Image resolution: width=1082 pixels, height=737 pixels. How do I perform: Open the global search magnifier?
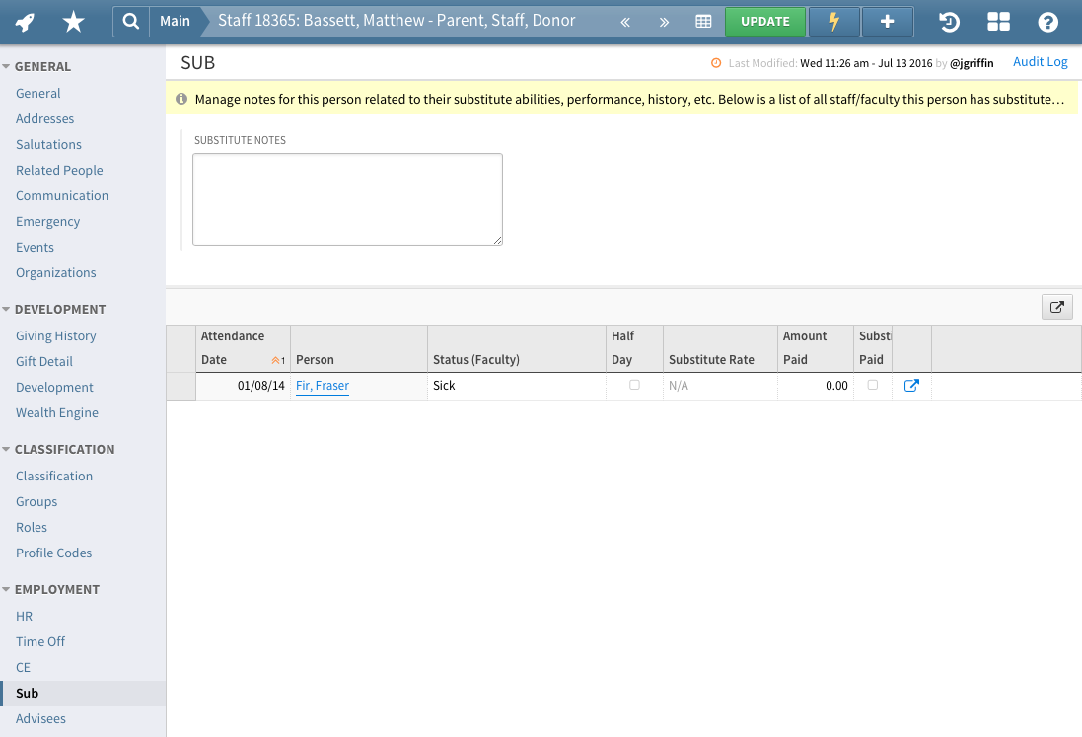[x=131, y=21]
